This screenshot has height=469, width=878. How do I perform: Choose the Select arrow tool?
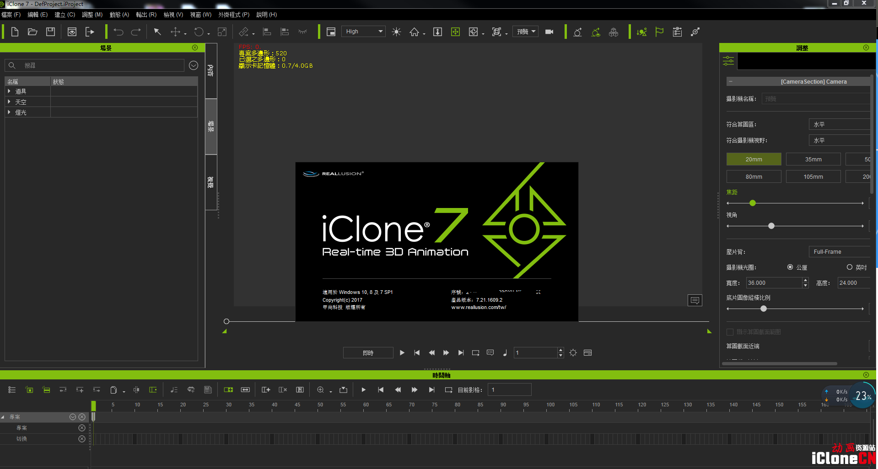pos(157,32)
